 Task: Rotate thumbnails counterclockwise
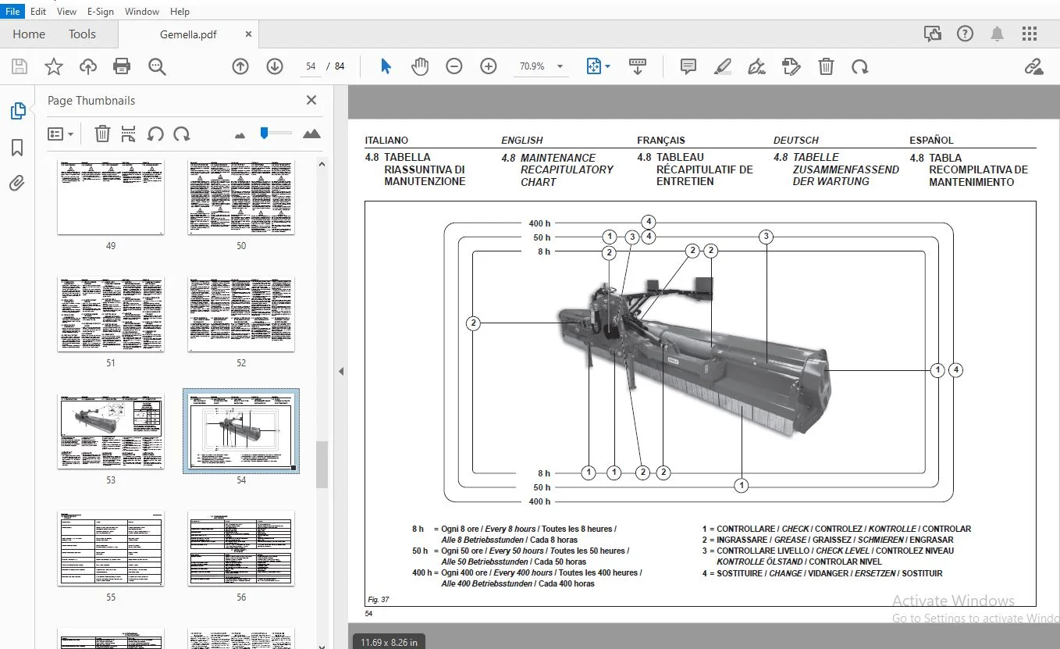(x=155, y=134)
